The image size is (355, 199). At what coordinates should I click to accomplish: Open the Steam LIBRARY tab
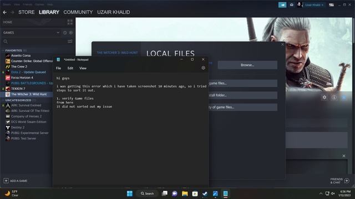click(x=49, y=12)
